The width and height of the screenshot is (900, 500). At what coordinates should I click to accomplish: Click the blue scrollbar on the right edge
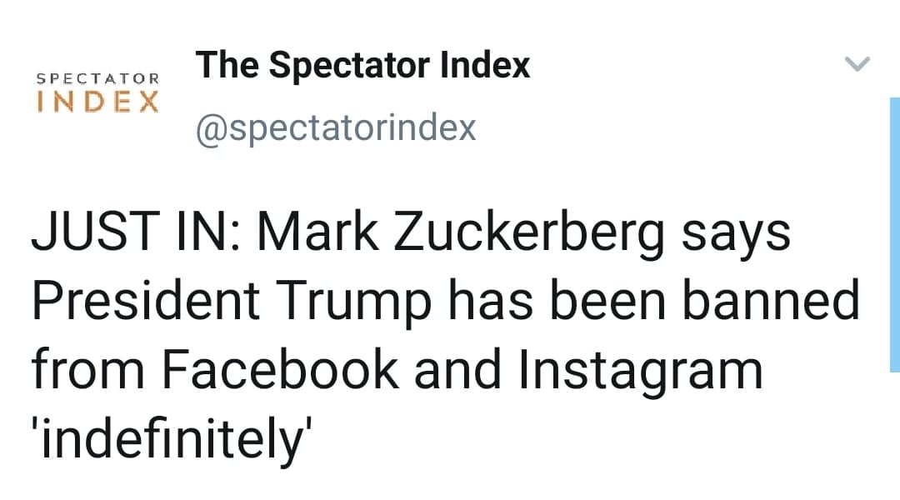point(894,235)
